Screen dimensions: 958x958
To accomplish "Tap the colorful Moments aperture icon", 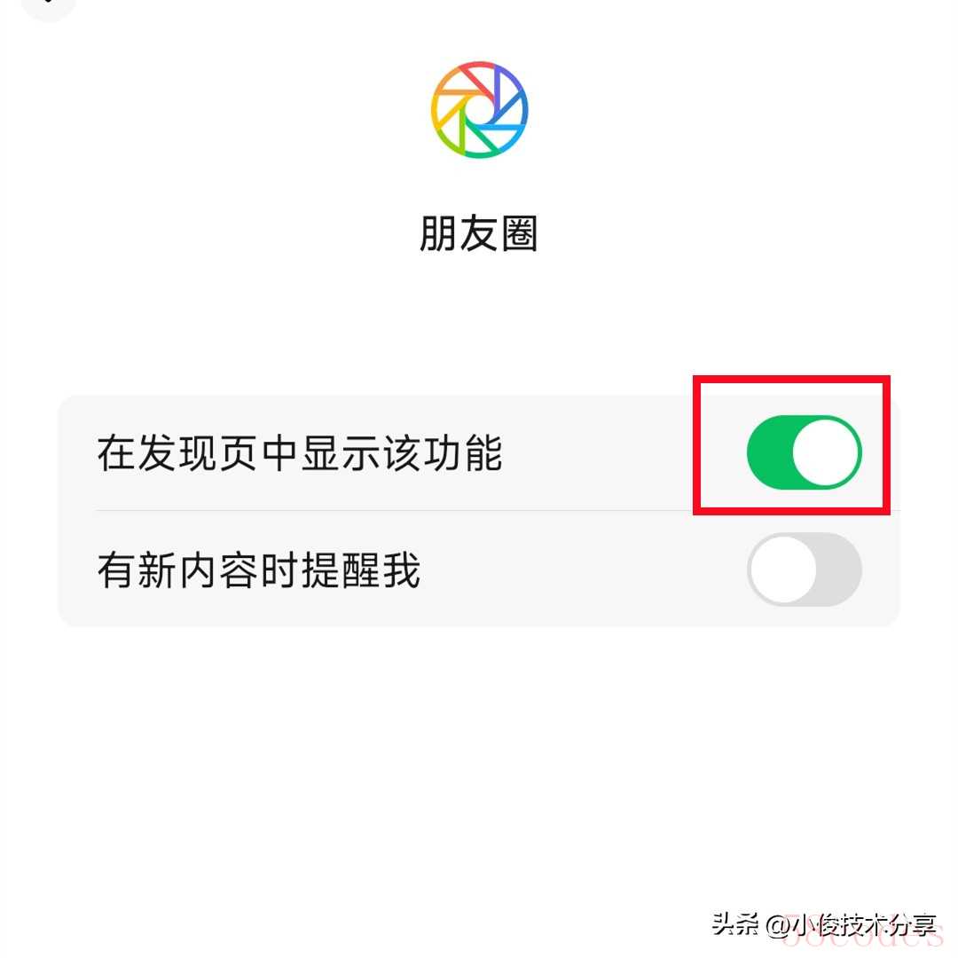I will (x=479, y=110).
